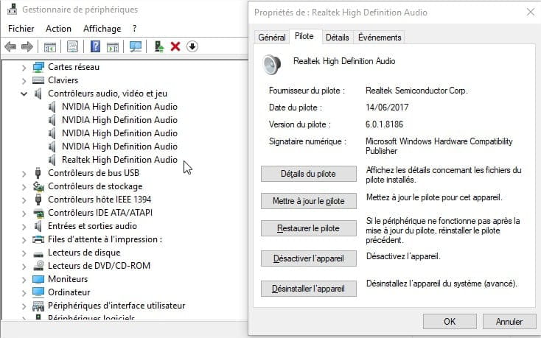Expand the Cartes réseau category
The image size is (541, 338).
(x=24, y=67)
